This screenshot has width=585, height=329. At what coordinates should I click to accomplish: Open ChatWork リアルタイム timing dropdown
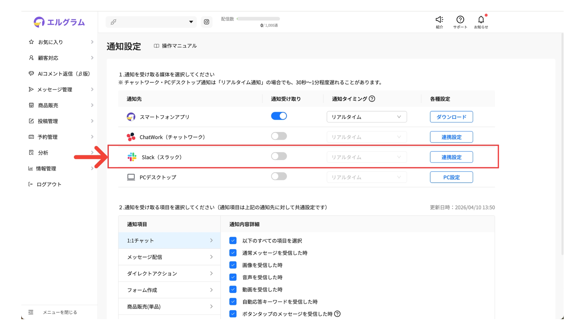[x=367, y=137]
